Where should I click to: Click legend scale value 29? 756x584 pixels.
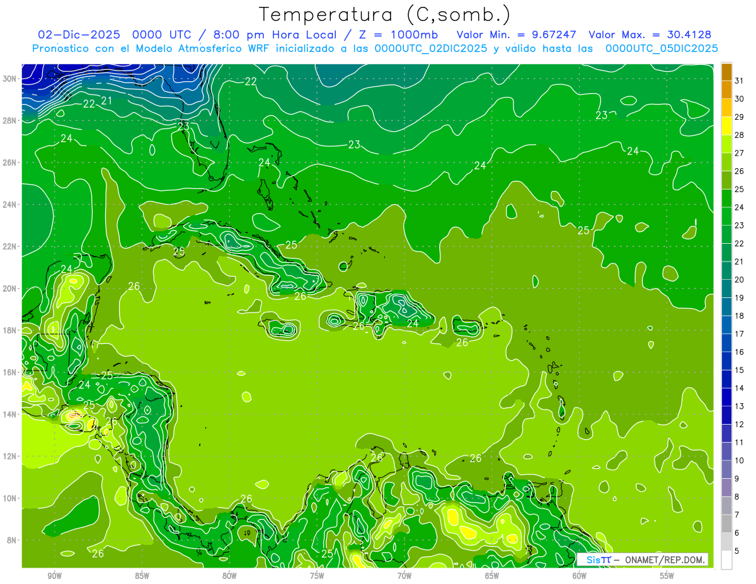(x=740, y=117)
